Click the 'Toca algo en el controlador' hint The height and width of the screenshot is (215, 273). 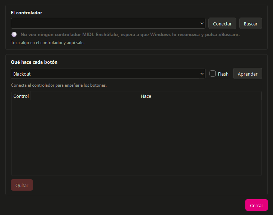tap(47, 43)
